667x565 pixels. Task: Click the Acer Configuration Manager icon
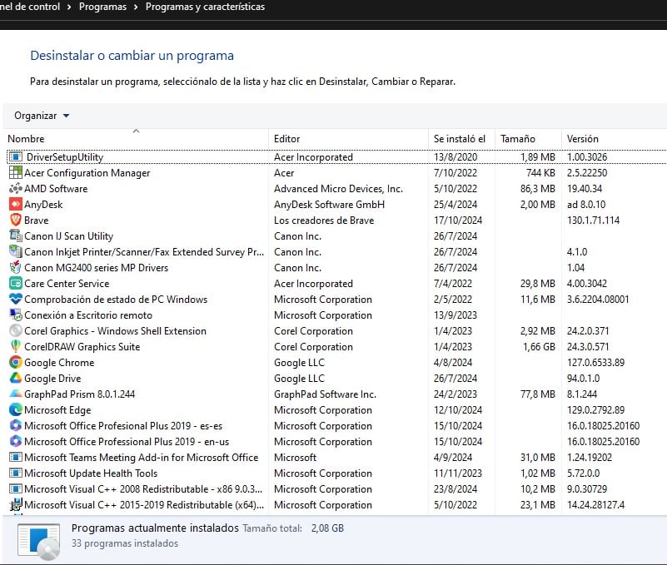pos(16,172)
